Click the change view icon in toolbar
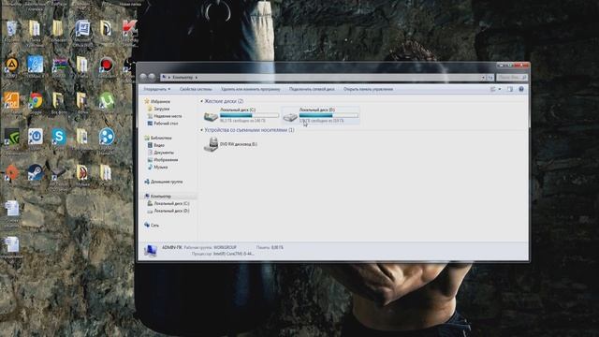Screen dimensions: 599x337 [493, 89]
